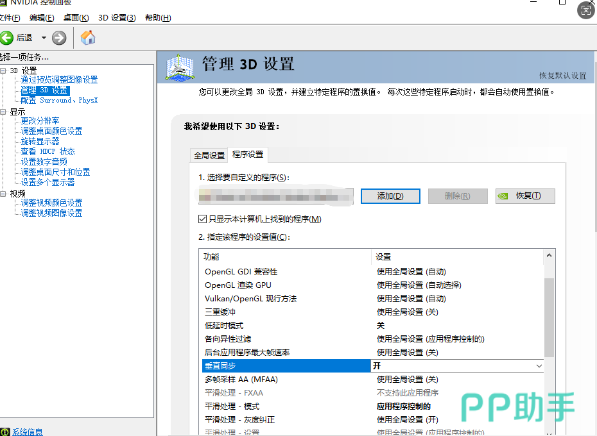Collapse the 视频 tree node
This screenshot has width=597, height=436.
point(3,194)
